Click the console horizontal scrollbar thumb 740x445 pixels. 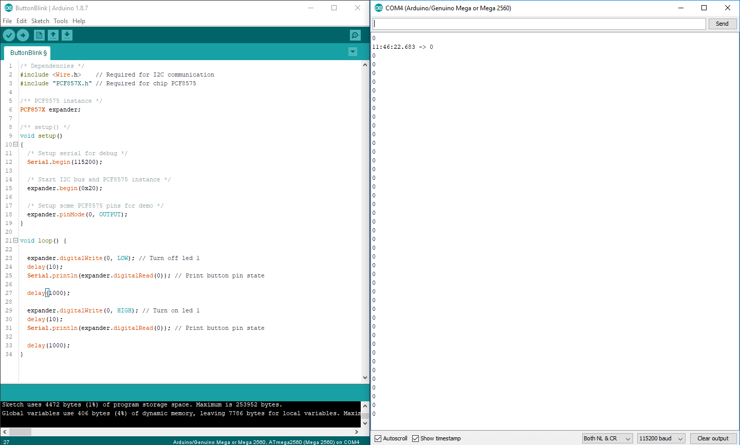tap(21, 432)
